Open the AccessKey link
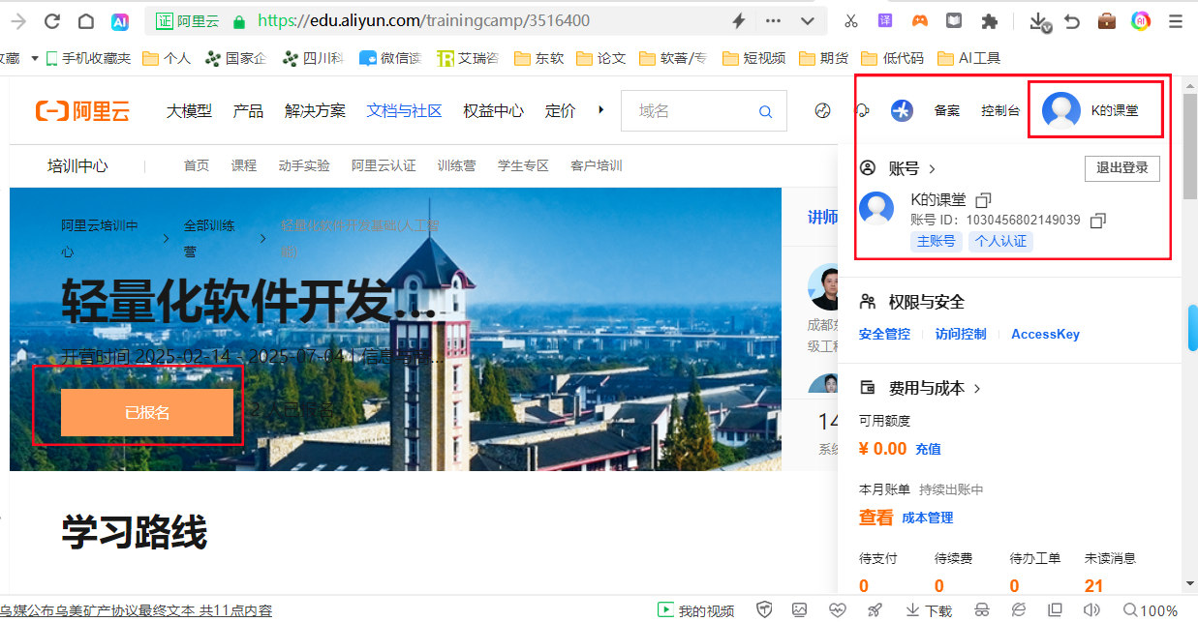This screenshot has width=1198, height=622. tap(1045, 335)
